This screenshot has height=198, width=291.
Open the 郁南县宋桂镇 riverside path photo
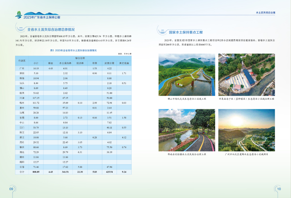(187, 130)
